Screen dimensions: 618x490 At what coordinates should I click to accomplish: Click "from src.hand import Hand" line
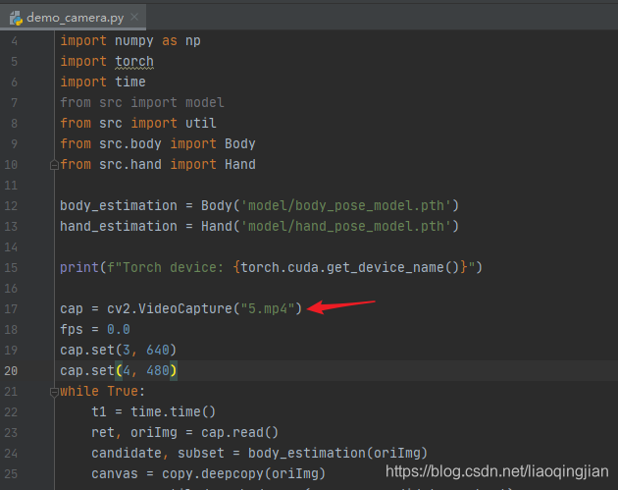click(x=158, y=165)
